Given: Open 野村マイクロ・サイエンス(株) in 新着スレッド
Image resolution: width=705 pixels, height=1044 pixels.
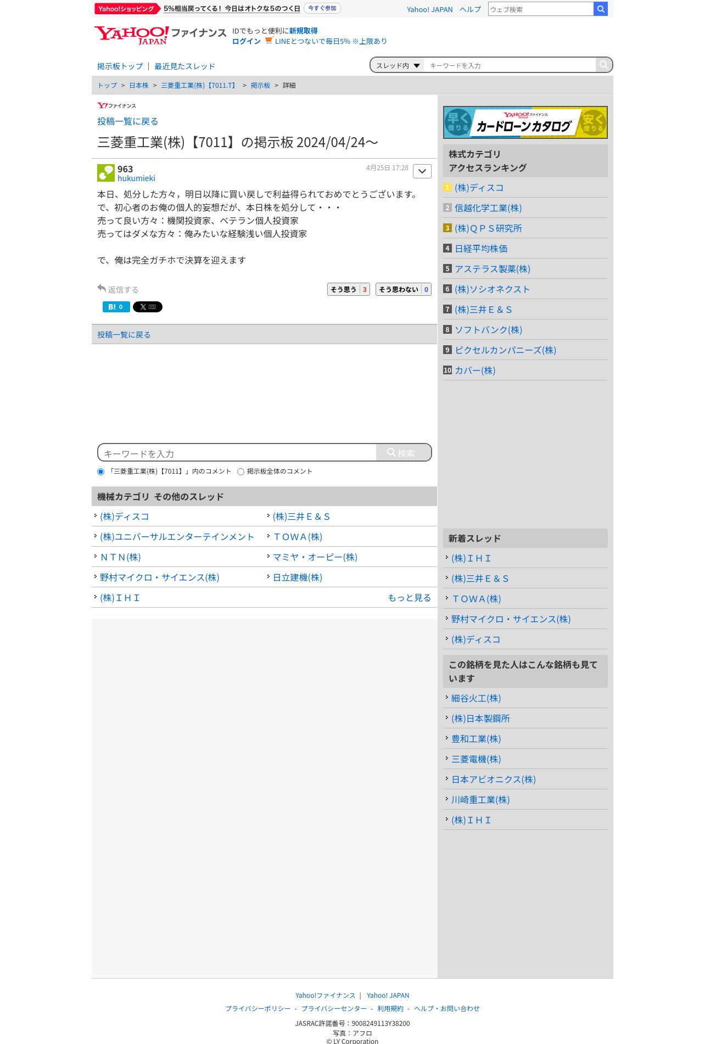Looking at the screenshot, I should tap(511, 619).
